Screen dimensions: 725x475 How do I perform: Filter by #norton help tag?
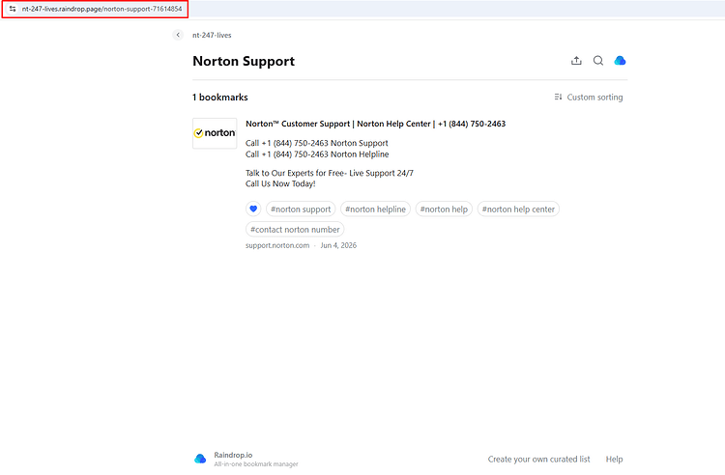pyautogui.click(x=444, y=210)
